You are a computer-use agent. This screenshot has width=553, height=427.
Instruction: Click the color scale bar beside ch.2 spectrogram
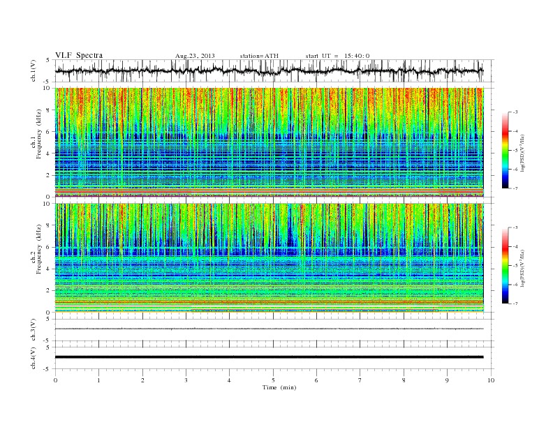[x=505, y=265]
